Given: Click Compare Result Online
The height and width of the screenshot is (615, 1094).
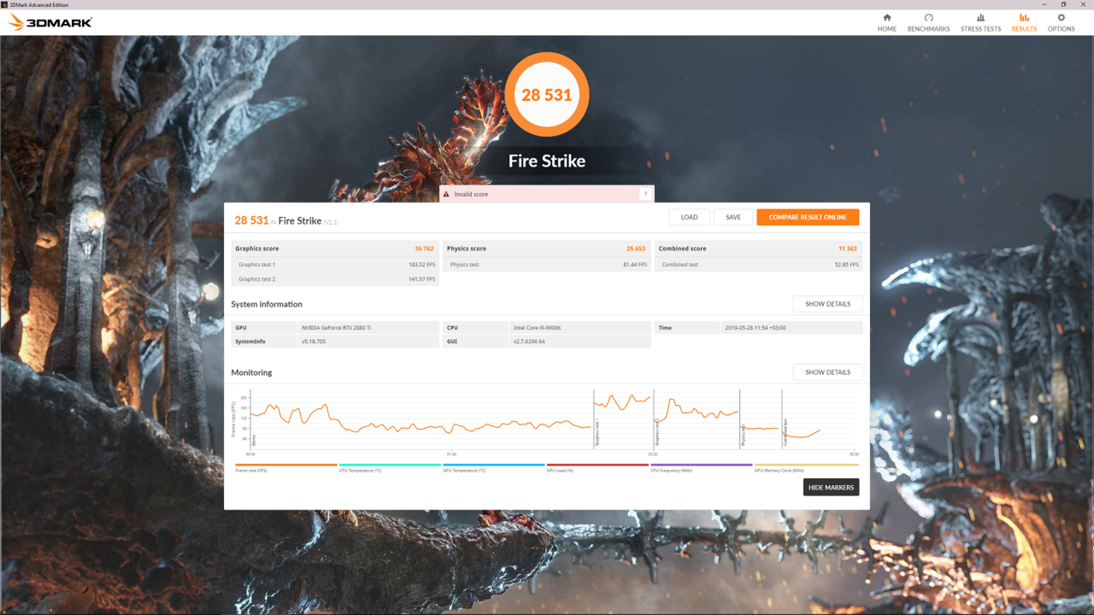Looking at the screenshot, I should tap(808, 217).
